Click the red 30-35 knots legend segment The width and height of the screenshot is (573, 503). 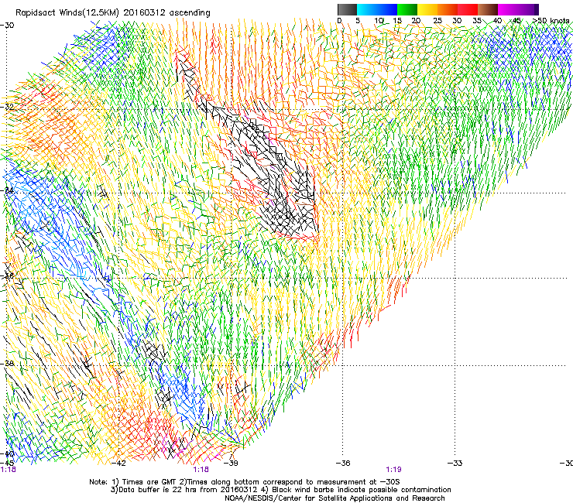tap(468, 9)
